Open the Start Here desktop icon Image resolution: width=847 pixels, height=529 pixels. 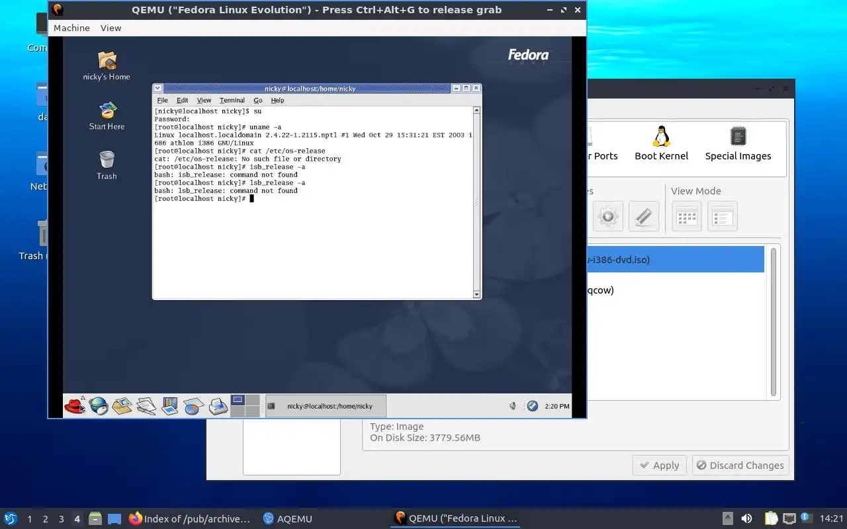pyautogui.click(x=107, y=116)
